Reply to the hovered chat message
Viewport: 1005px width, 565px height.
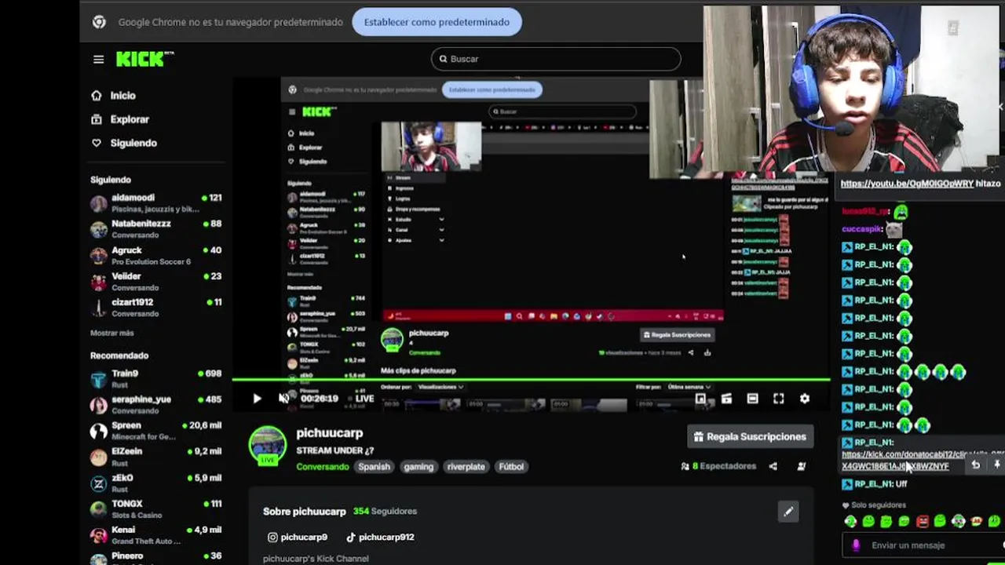point(975,465)
